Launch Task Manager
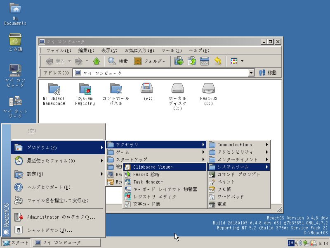 point(165,182)
